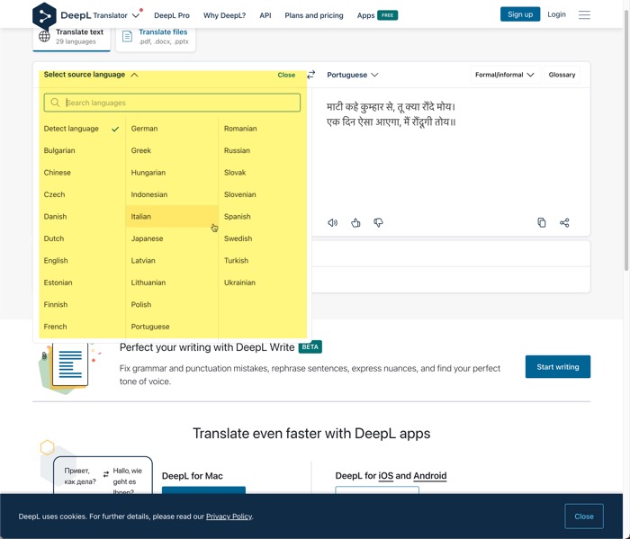Focus the Search languages input field
The width and height of the screenshot is (630, 539).
[172, 103]
